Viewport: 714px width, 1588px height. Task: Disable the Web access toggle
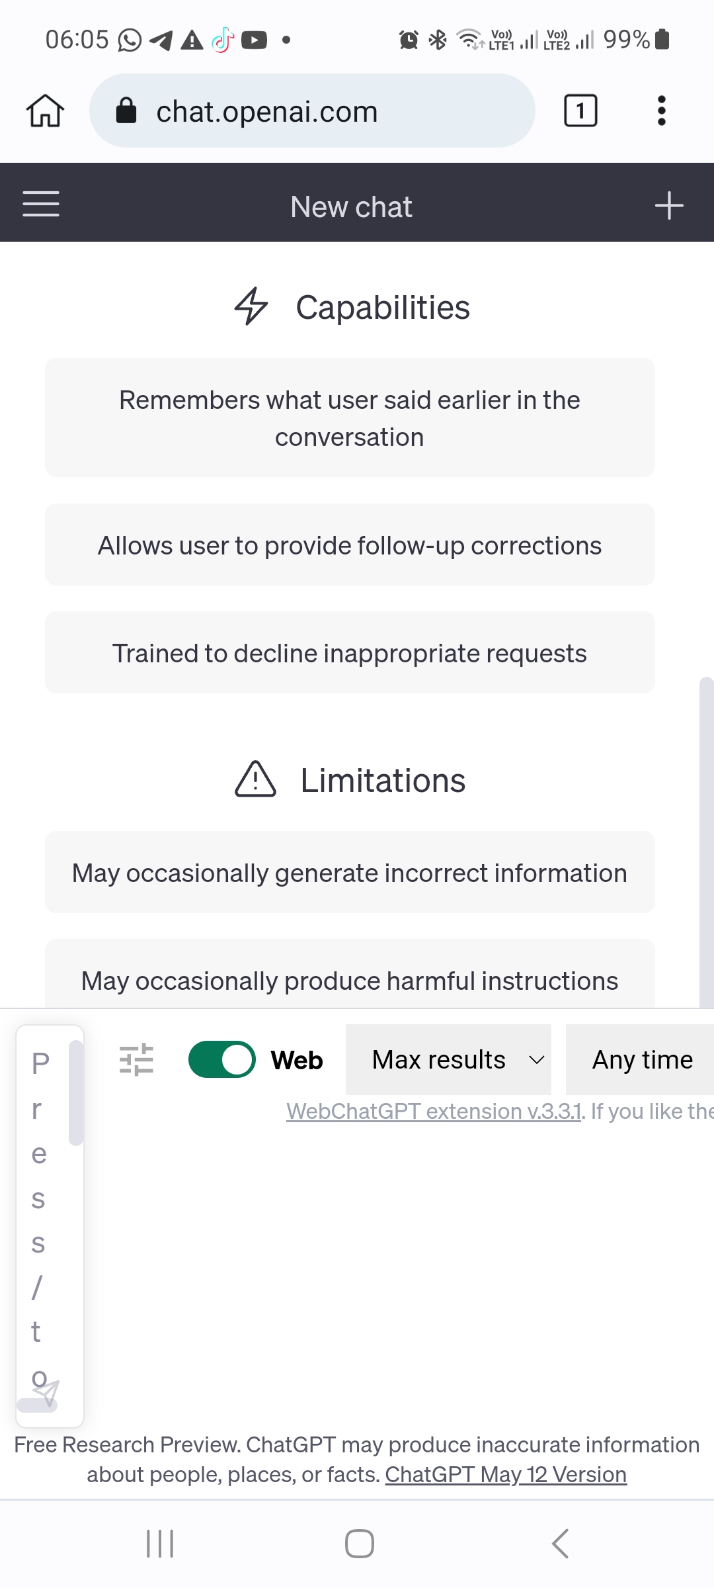[x=222, y=1058]
